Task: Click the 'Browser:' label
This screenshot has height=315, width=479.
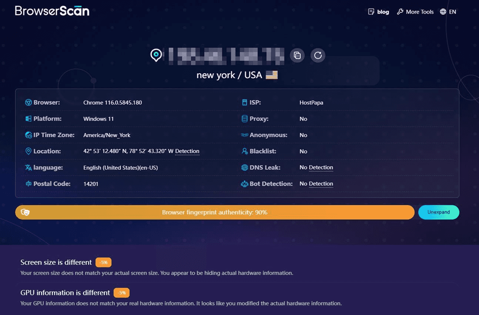Action: tap(47, 103)
